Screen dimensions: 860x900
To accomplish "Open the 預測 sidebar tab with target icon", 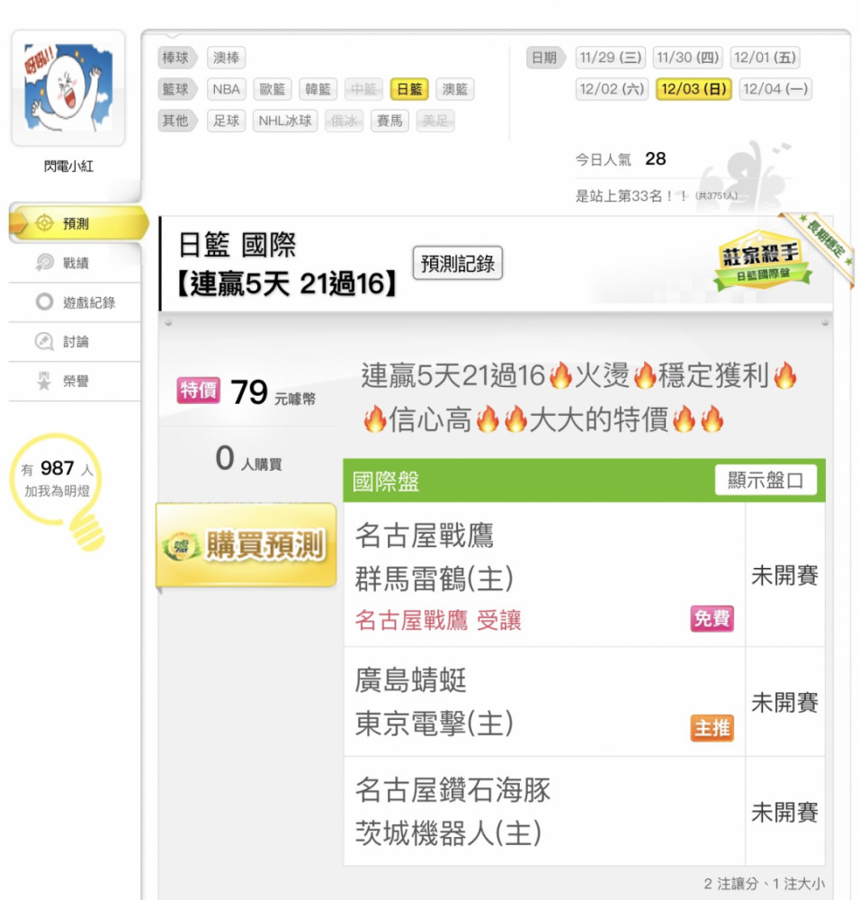I will pos(77,223).
